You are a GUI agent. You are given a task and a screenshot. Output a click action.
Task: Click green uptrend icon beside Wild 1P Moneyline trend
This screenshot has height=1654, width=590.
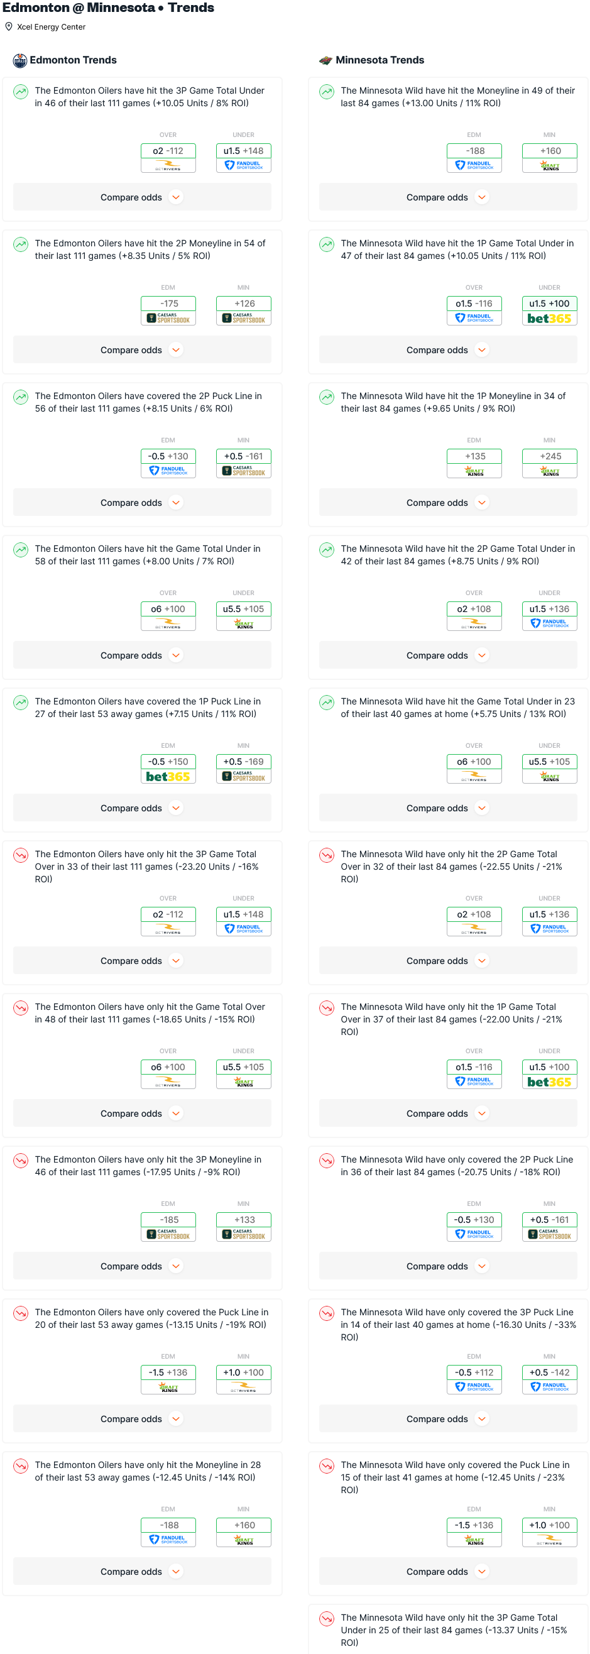click(327, 397)
